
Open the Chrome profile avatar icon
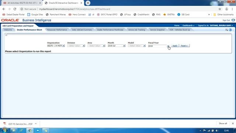coord(226,9)
